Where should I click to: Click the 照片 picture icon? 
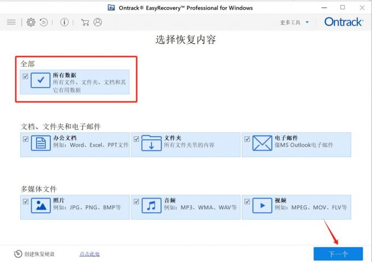[x=41, y=206]
